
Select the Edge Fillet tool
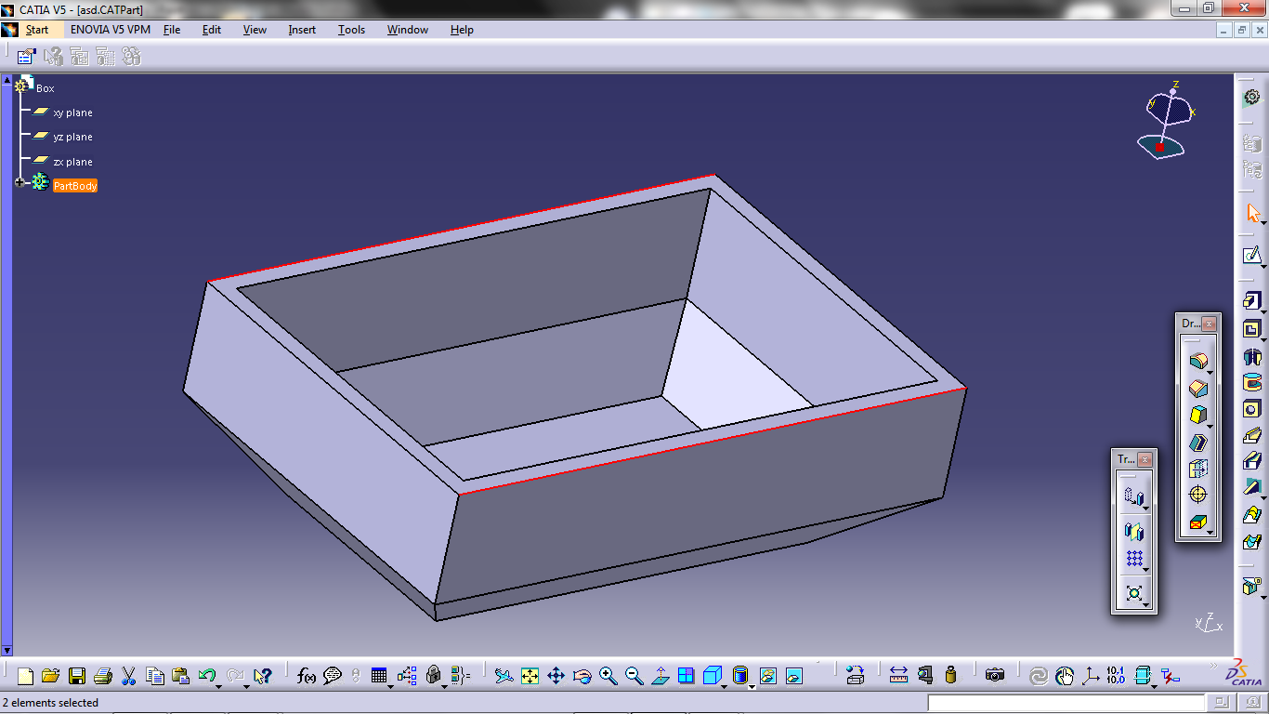coord(1199,359)
